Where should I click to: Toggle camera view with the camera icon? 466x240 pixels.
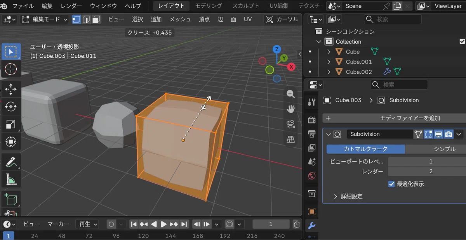point(290,124)
